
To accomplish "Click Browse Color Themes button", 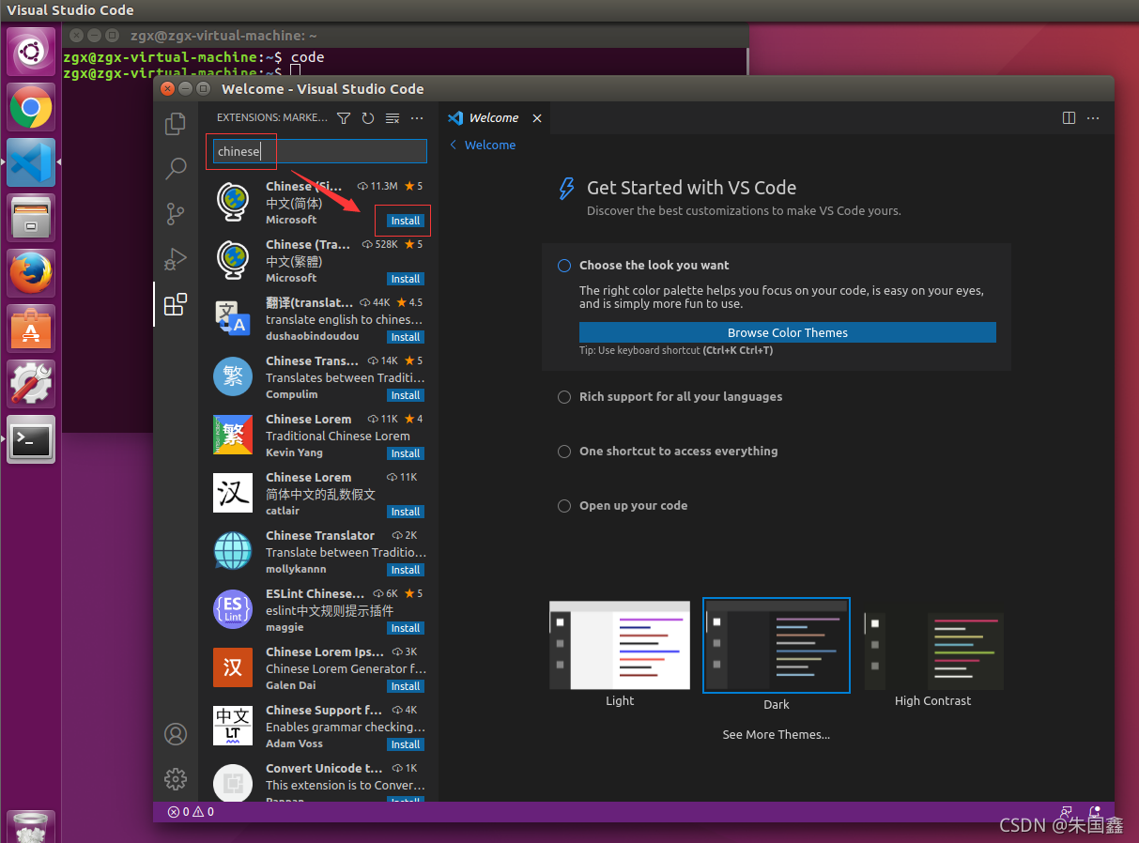I will pyautogui.click(x=788, y=332).
